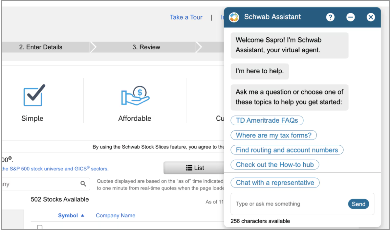Click the Schwab Stock Slices agreement text
Viewport: 390px width, 231px height.
click(x=158, y=147)
